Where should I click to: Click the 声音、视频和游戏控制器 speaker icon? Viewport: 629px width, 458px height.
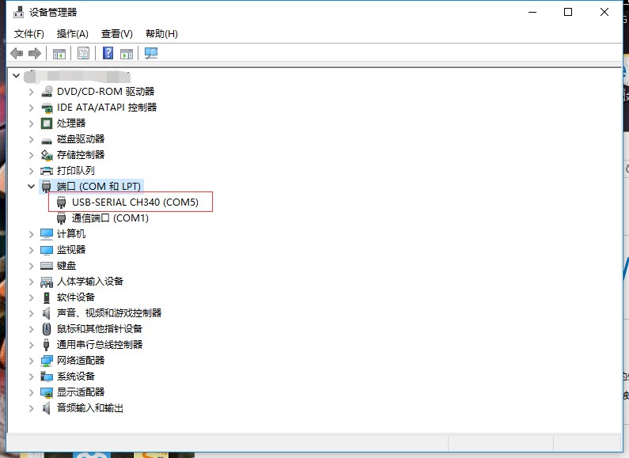tap(47, 313)
